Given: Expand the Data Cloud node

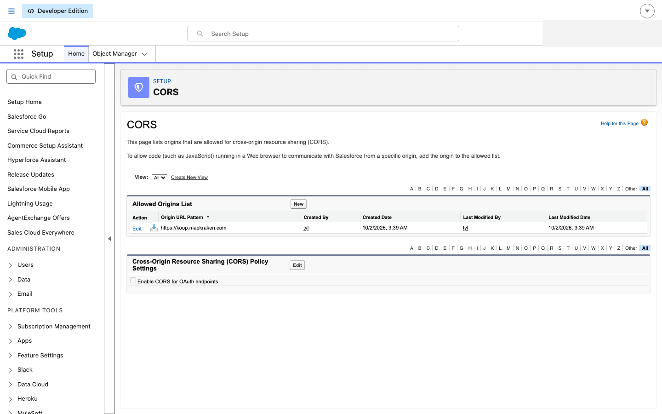Looking at the screenshot, I should 11,385.
